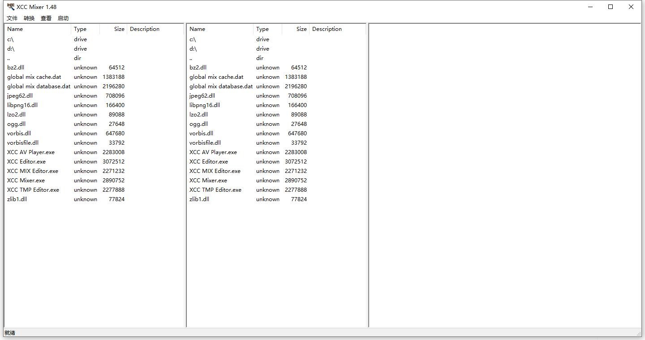Select bz2.dll in the right pane
645x340 pixels.
[x=198, y=68]
